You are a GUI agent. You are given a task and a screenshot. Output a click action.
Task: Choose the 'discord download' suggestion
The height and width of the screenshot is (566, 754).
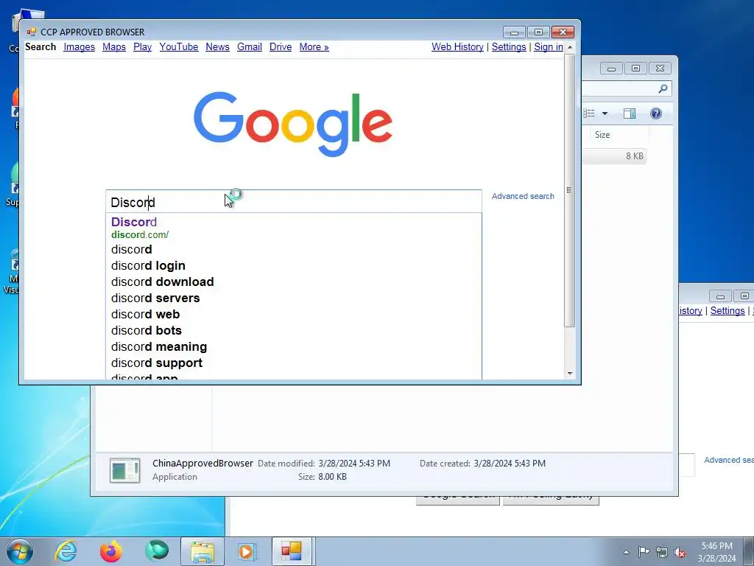pos(293,282)
